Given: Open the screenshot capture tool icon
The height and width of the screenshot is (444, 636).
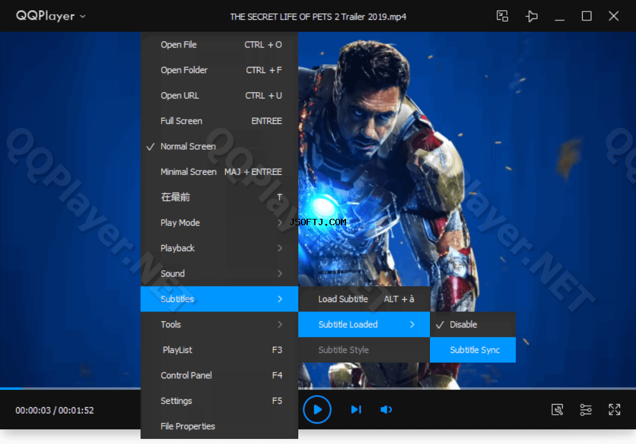Looking at the screenshot, I should 557,410.
